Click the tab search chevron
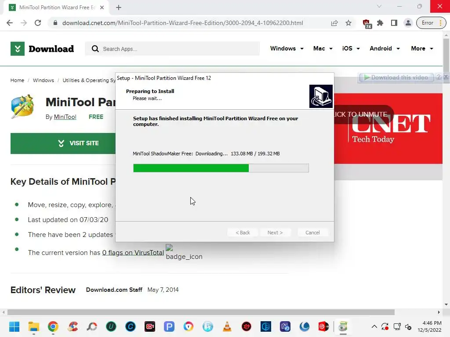 379,6
